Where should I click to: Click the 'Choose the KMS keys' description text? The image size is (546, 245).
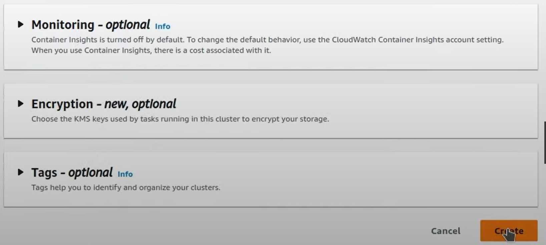pos(180,119)
